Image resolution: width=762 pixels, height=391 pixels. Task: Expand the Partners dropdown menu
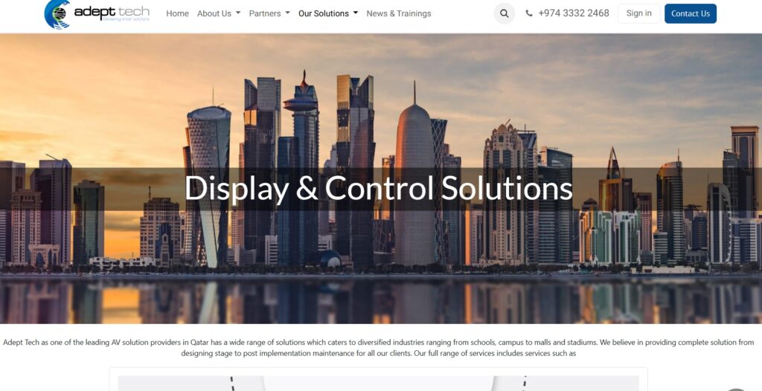(x=269, y=13)
